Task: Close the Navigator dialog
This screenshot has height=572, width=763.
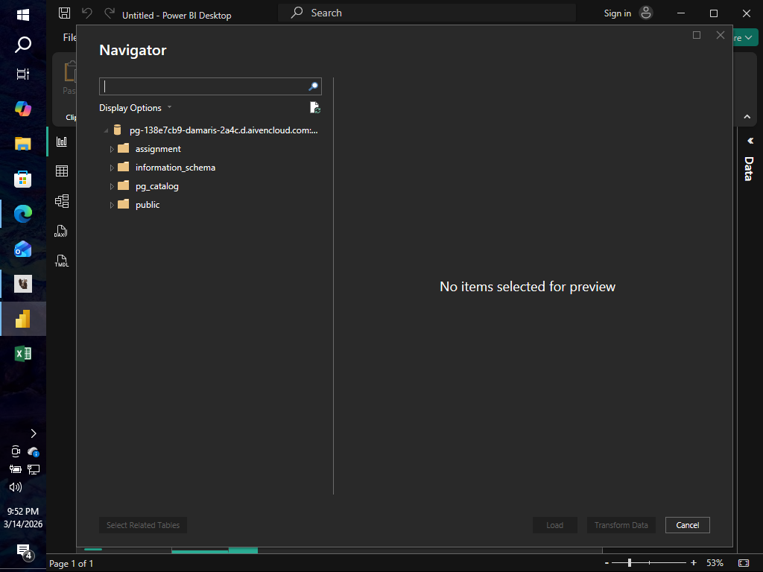Action: coord(721,35)
